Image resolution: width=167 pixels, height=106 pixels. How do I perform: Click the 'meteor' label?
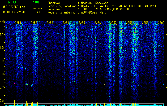[38, 8]
